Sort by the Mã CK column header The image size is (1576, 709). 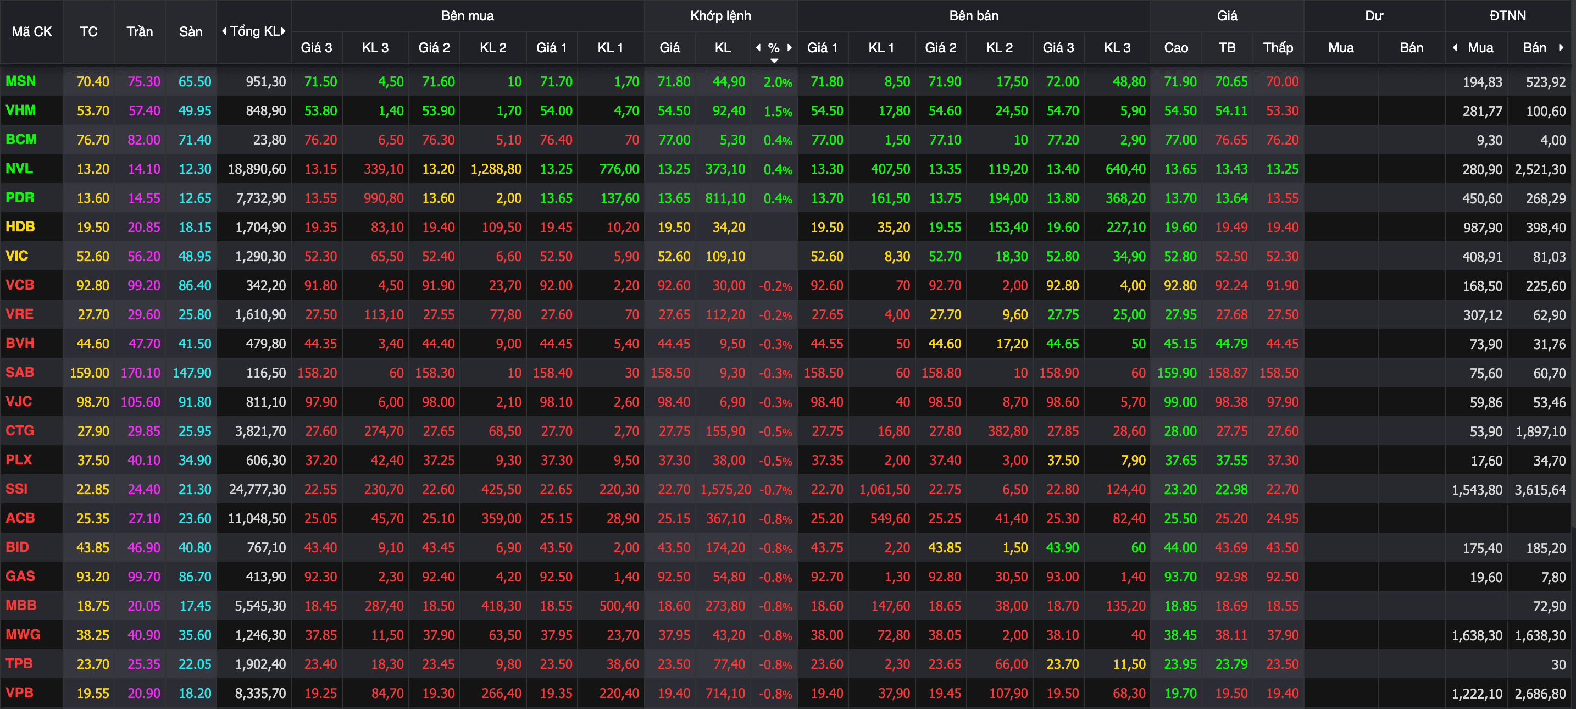click(32, 32)
